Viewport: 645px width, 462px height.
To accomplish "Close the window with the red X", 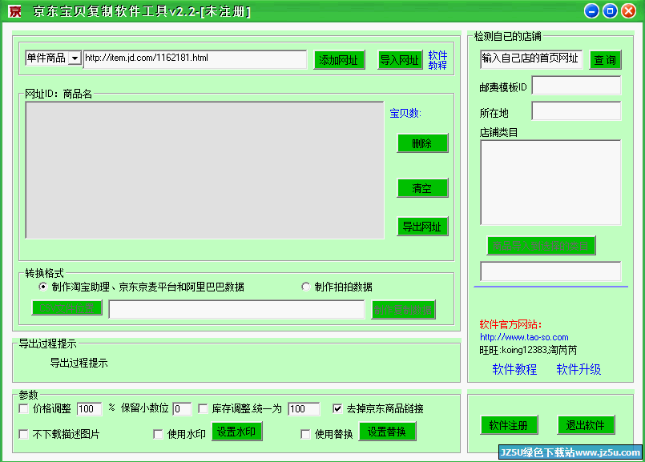I will click(628, 10).
